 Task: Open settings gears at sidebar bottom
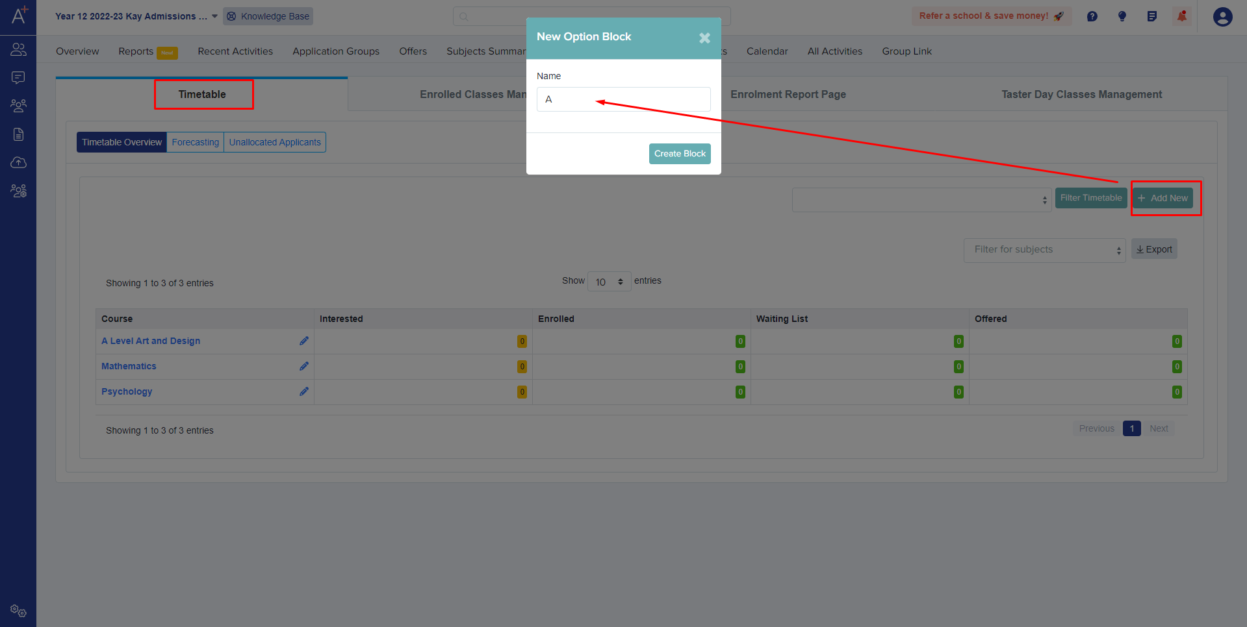point(18,611)
